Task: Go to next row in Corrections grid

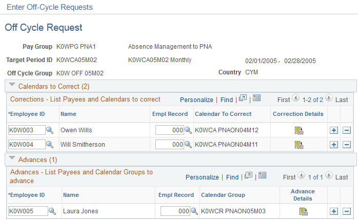Action: pyautogui.click(x=329, y=98)
